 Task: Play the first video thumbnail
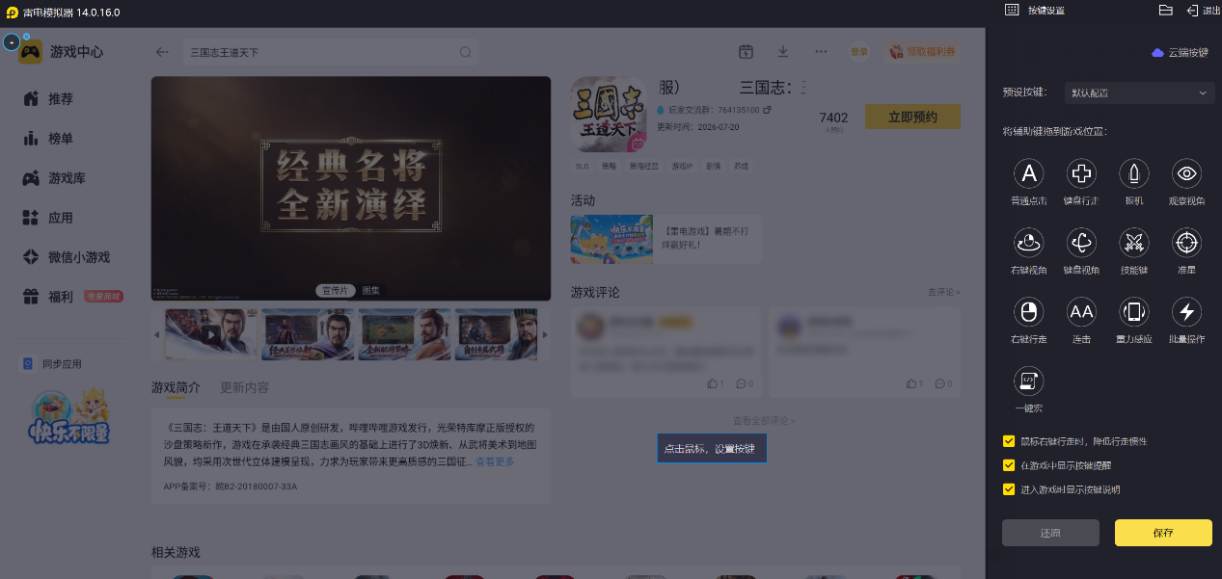coord(211,334)
